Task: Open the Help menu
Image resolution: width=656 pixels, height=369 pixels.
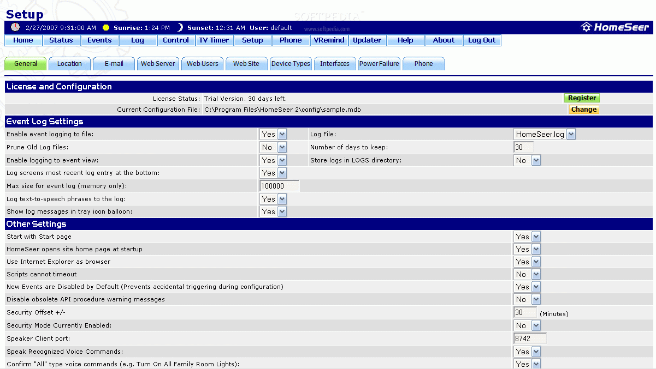Action: click(405, 40)
